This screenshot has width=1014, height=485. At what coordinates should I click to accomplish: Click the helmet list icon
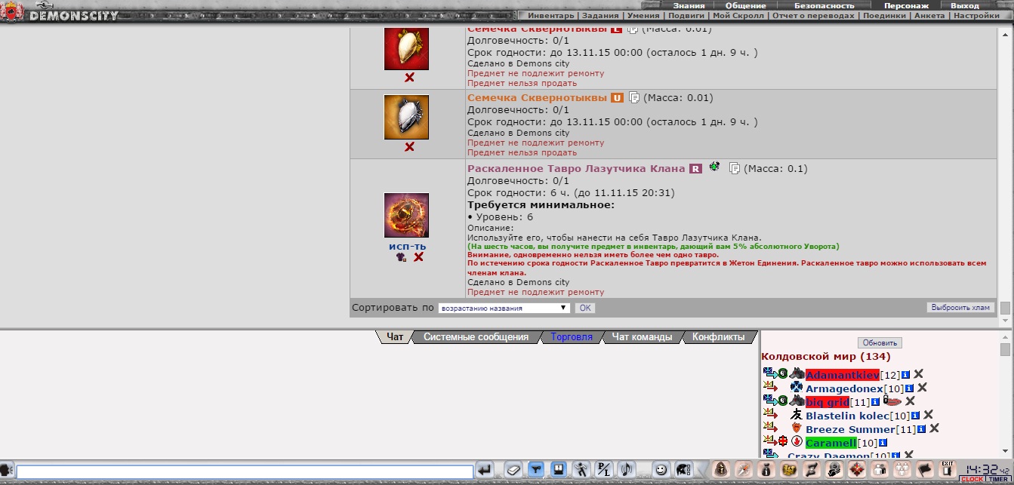coord(683,470)
